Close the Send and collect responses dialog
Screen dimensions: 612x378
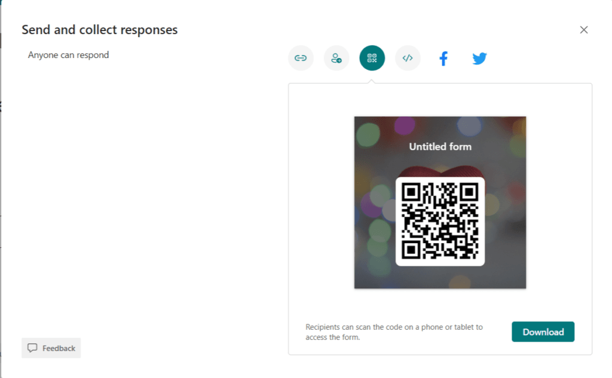(583, 30)
